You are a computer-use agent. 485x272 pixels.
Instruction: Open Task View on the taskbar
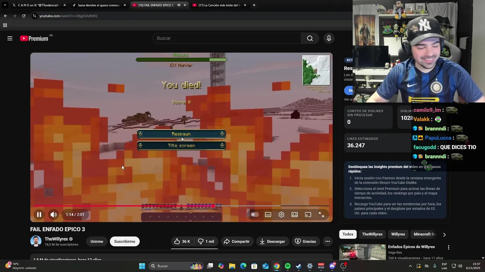click(x=210, y=266)
